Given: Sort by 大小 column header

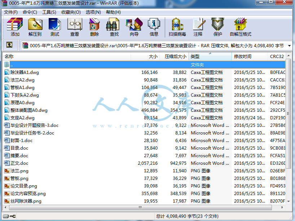Looking at the screenshot, I should 145,57.
